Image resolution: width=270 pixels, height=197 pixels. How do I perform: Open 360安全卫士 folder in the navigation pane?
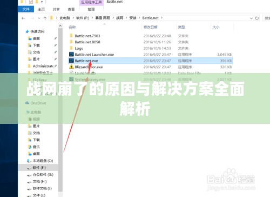(x=43, y=73)
